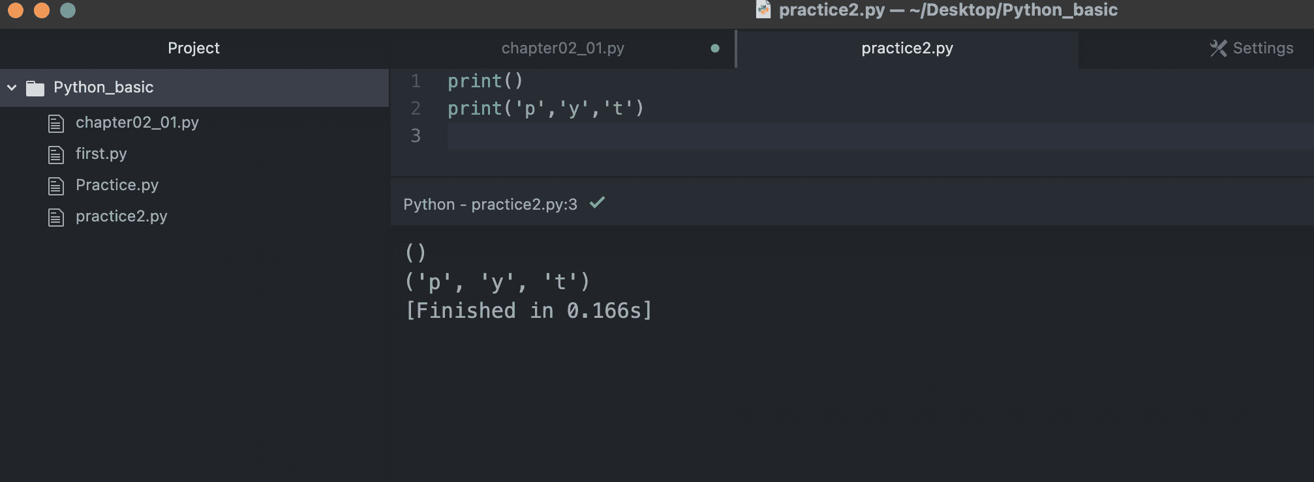Click the first.py file icon
1314x482 pixels.
(56, 154)
